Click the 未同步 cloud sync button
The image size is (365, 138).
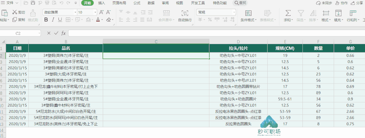tap(324, 3)
